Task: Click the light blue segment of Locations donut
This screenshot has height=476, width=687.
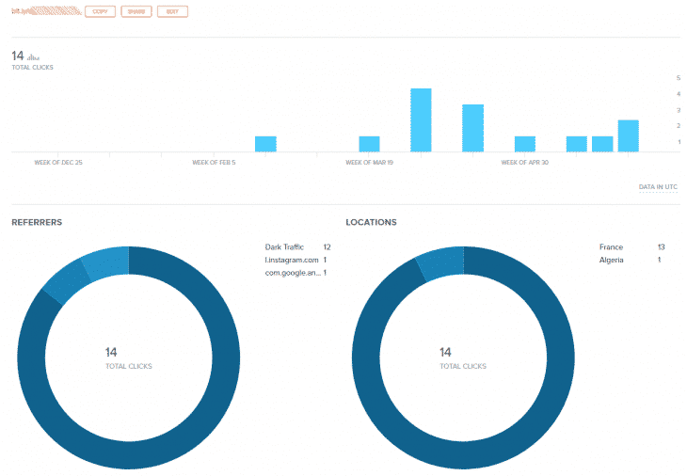Action: coord(440,263)
